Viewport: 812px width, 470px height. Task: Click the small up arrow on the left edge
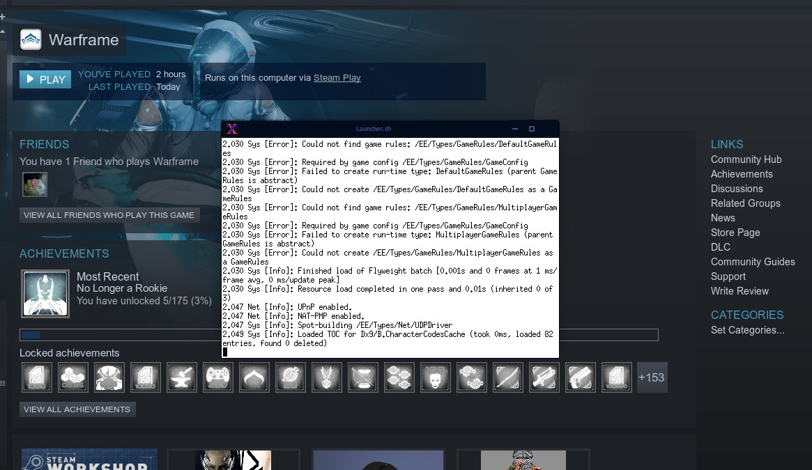coord(3,31)
